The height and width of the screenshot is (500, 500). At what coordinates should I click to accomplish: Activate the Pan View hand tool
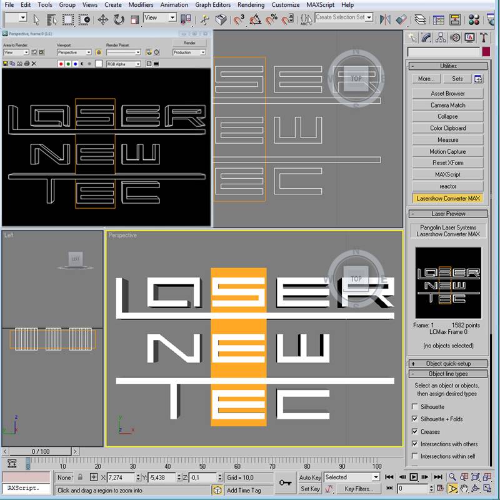coord(464,489)
